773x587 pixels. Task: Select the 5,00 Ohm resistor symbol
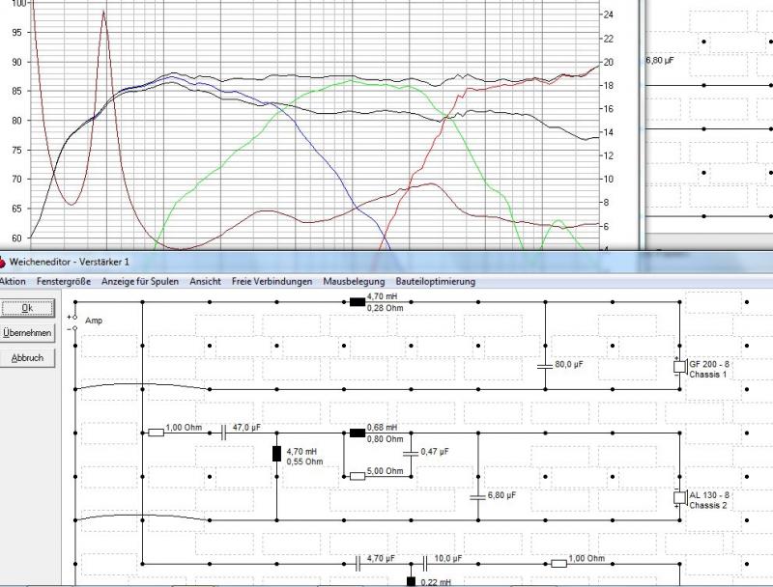point(358,476)
